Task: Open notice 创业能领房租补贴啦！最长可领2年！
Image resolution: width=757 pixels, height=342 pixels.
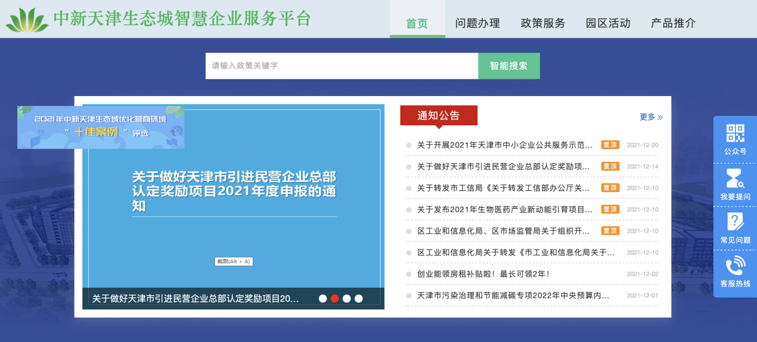Action: pyautogui.click(x=483, y=274)
